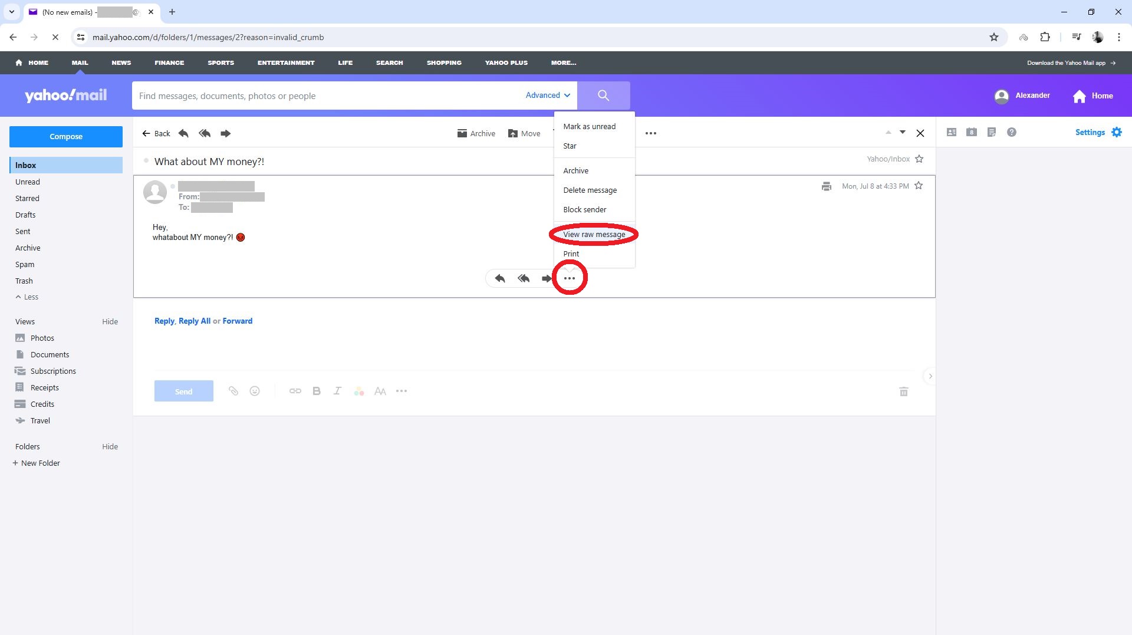Open the Trash folder
Viewport: 1132px width, 635px height.
click(24, 281)
